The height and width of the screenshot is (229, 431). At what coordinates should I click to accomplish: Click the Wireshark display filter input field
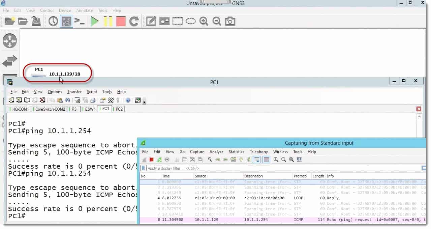tap(284, 168)
